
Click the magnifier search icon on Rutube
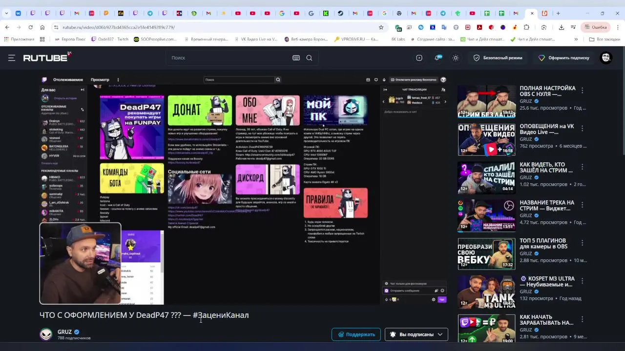pos(309,58)
